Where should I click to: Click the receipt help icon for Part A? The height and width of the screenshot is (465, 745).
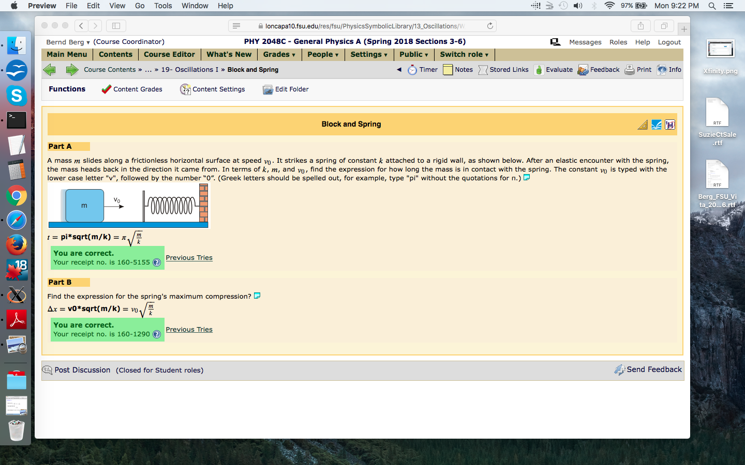coord(157,262)
